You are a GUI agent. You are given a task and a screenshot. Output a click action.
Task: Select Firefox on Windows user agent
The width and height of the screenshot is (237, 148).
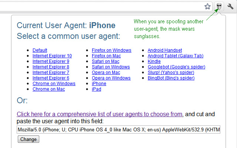click(x=111, y=50)
